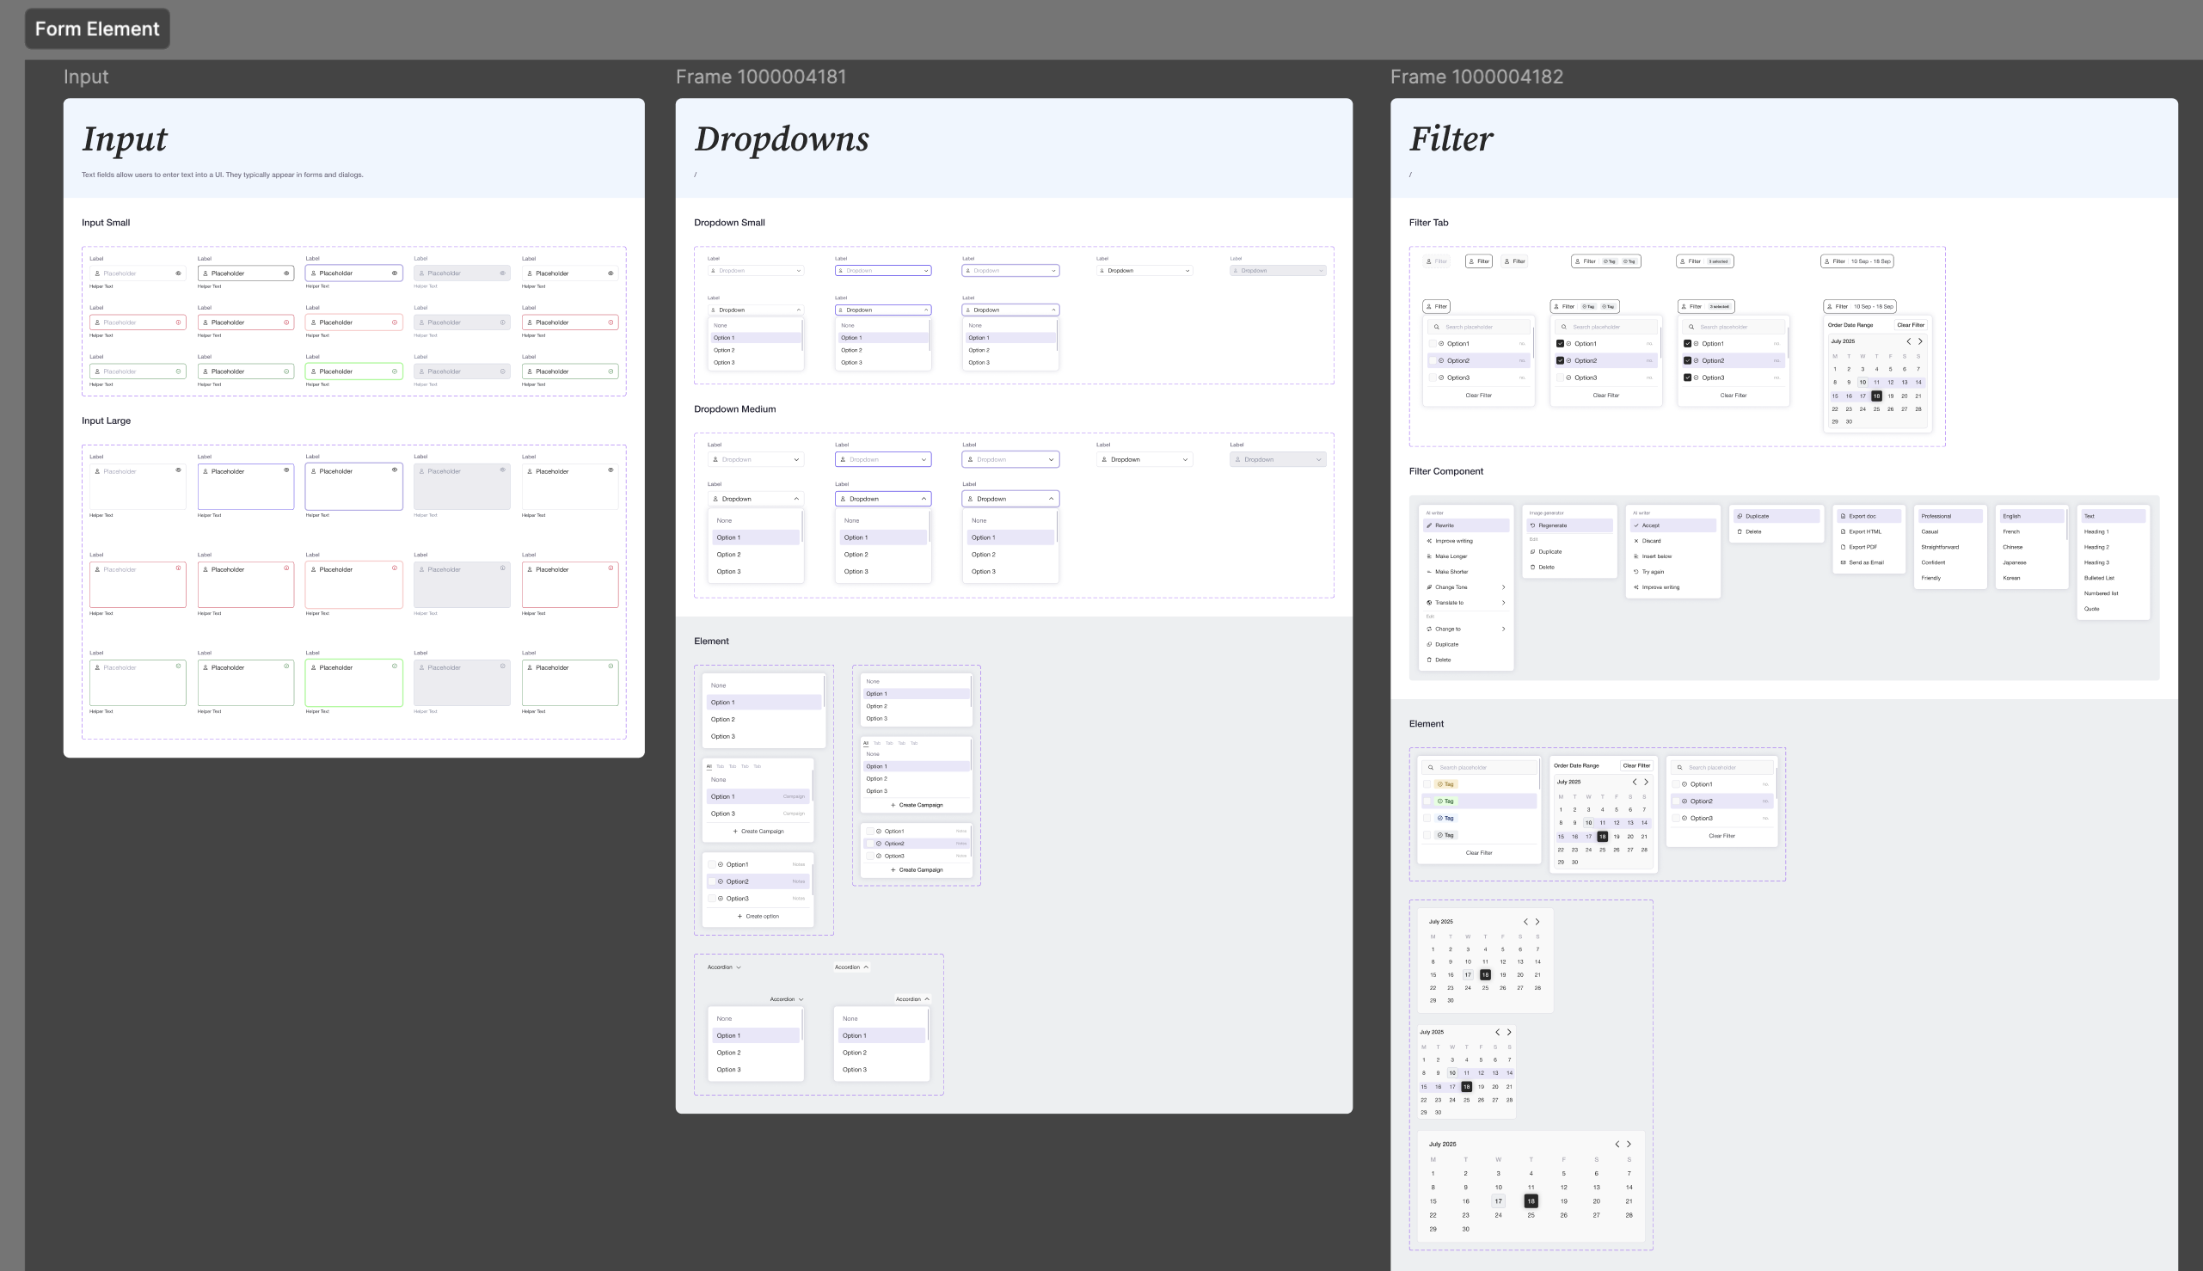Click the icon next to Make Shorter
The height and width of the screenshot is (1271, 2203).
pyautogui.click(x=1429, y=572)
